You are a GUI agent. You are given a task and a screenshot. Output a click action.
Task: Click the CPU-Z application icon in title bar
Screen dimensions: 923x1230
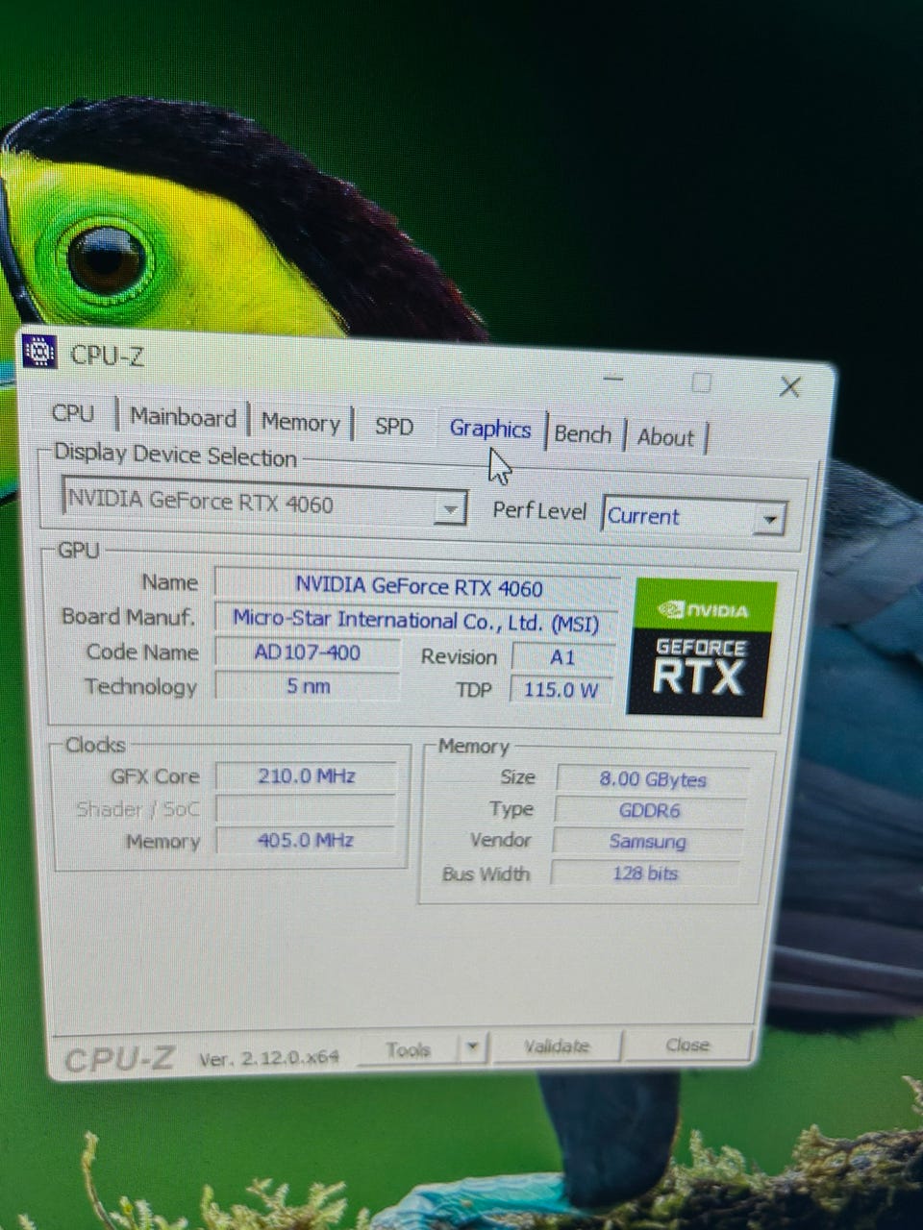click(39, 353)
